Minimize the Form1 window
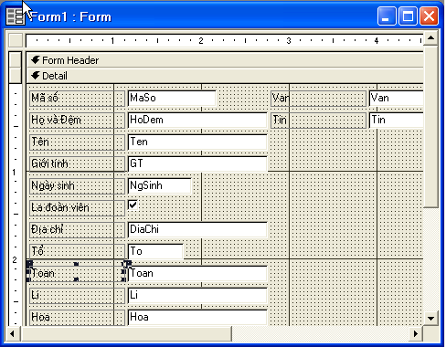The width and height of the screenshot is (446, 347). (387, 16)
